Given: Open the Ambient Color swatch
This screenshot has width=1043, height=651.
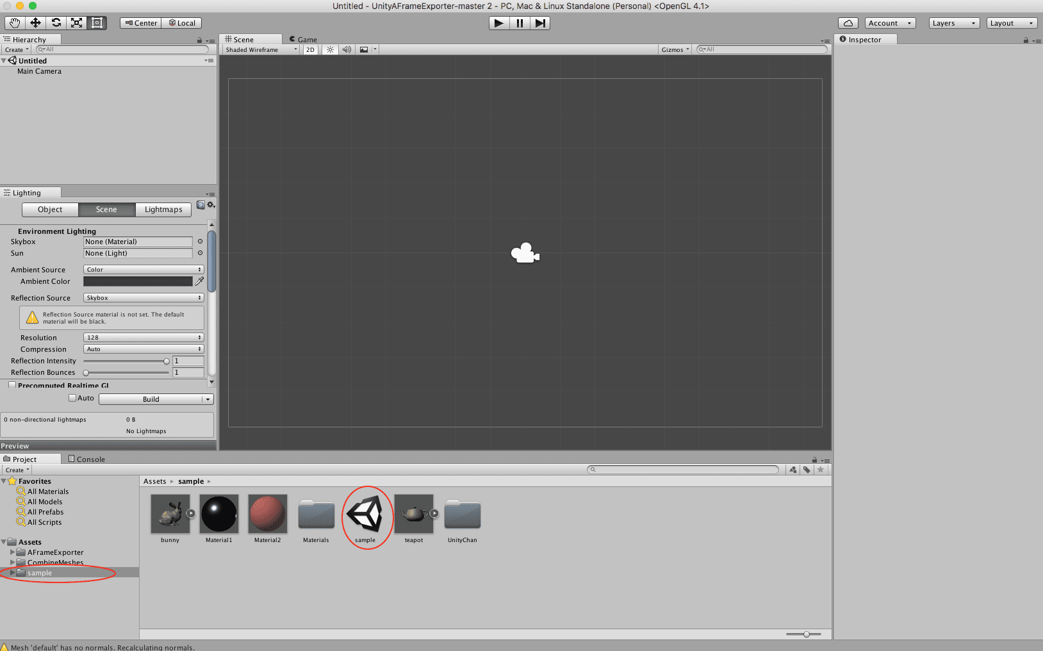Looking at the screenshot, I should click(138, 281).
